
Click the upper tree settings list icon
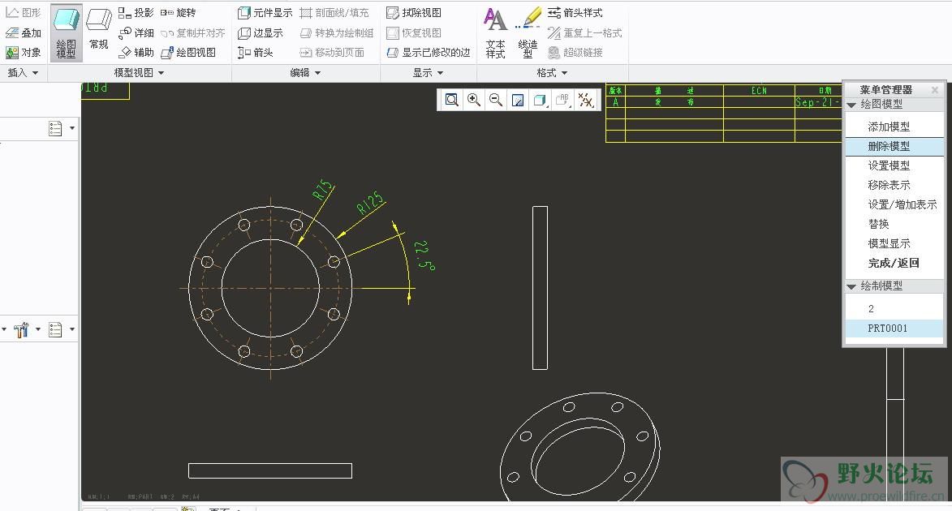click(55, 129)
